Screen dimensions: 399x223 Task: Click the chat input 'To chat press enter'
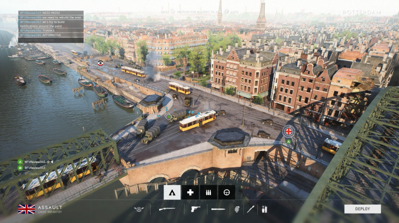pyautogui.click(x=51, y=40)
